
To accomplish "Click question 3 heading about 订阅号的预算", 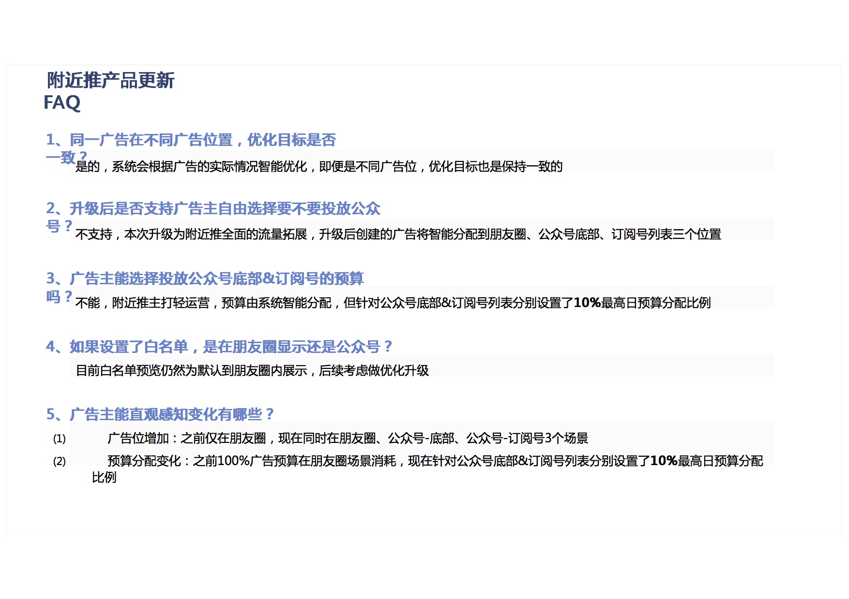I will click(205, 278).
